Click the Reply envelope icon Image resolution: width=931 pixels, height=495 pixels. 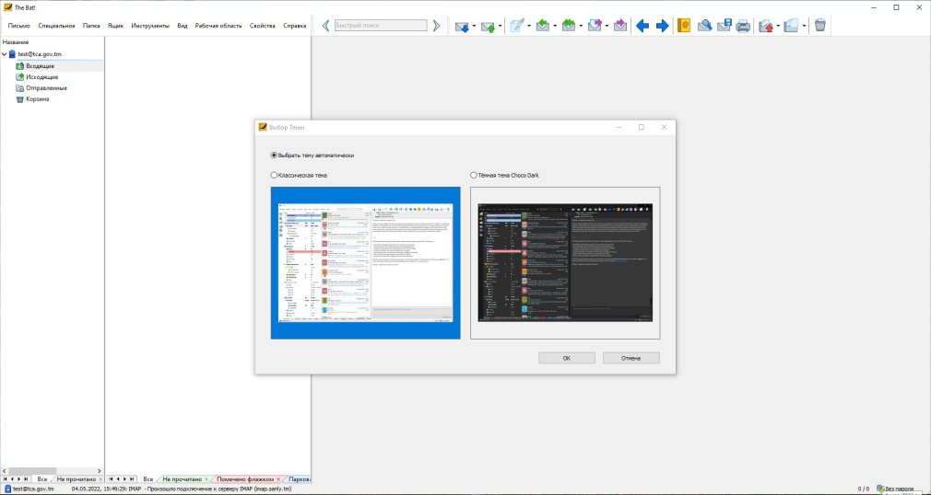(x=543, y=26)
